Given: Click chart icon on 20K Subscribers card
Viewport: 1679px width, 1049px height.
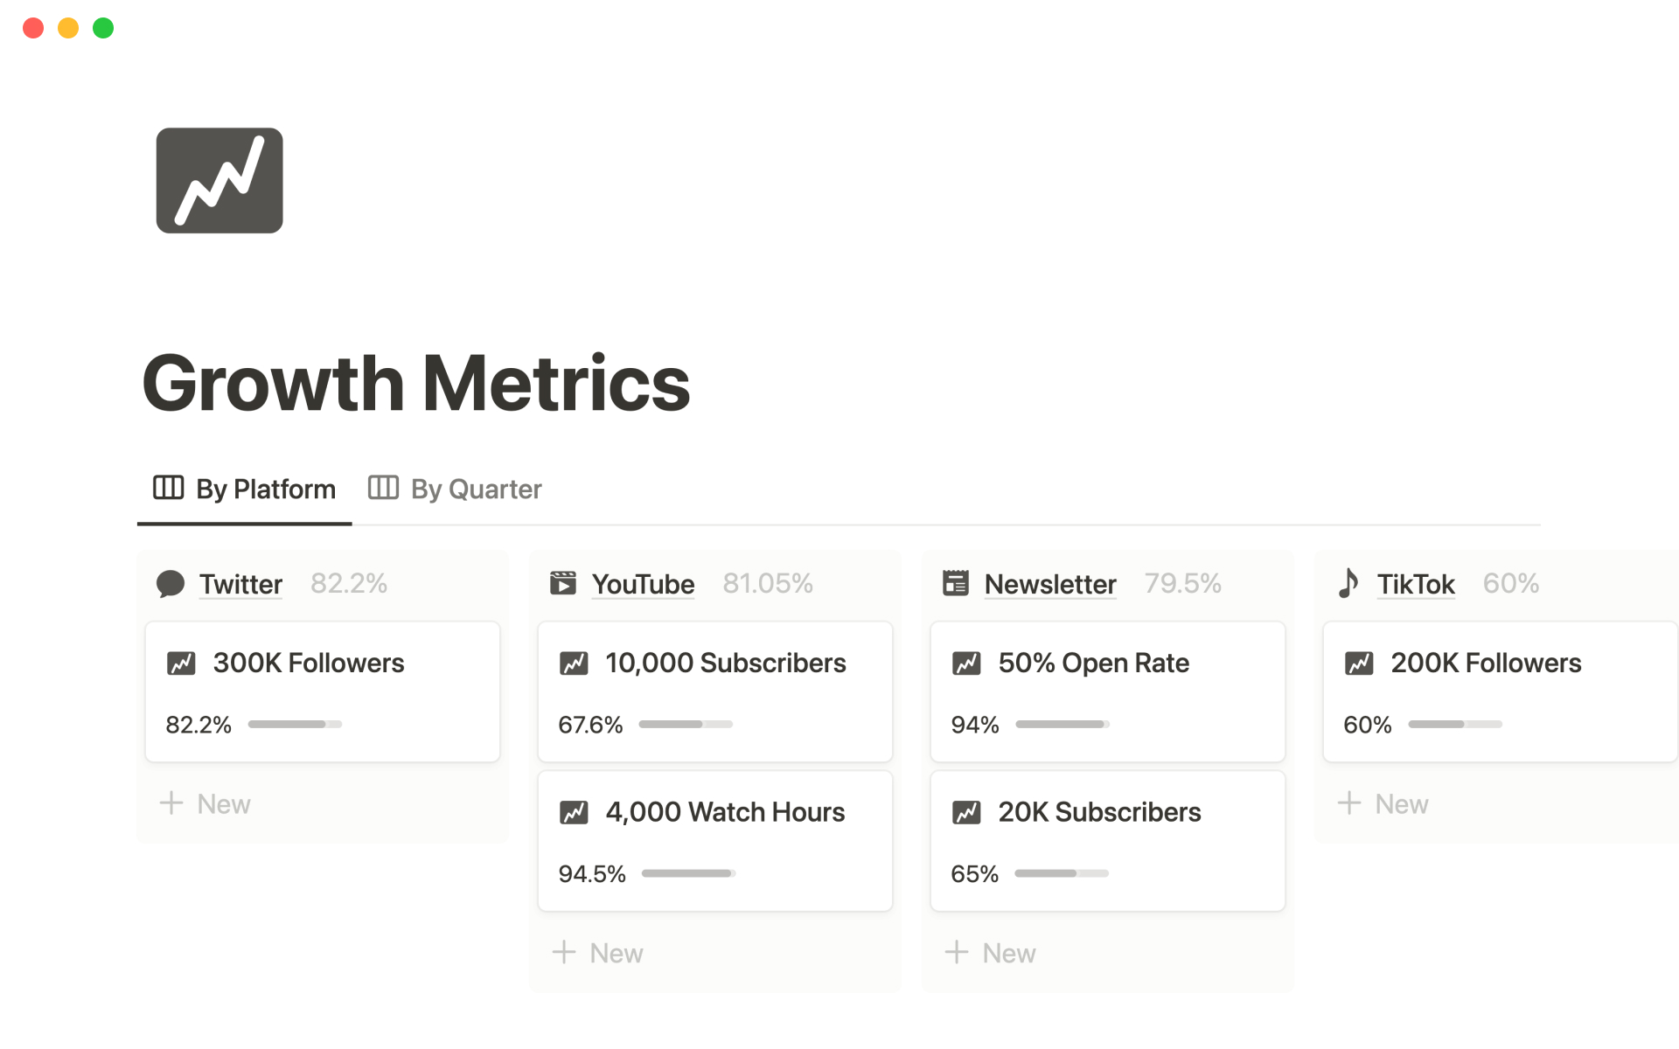Looking at the screenshot, I should [966, 813].
